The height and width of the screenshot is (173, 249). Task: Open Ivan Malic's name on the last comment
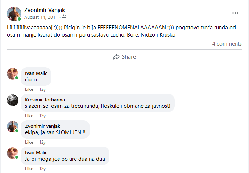36,152
